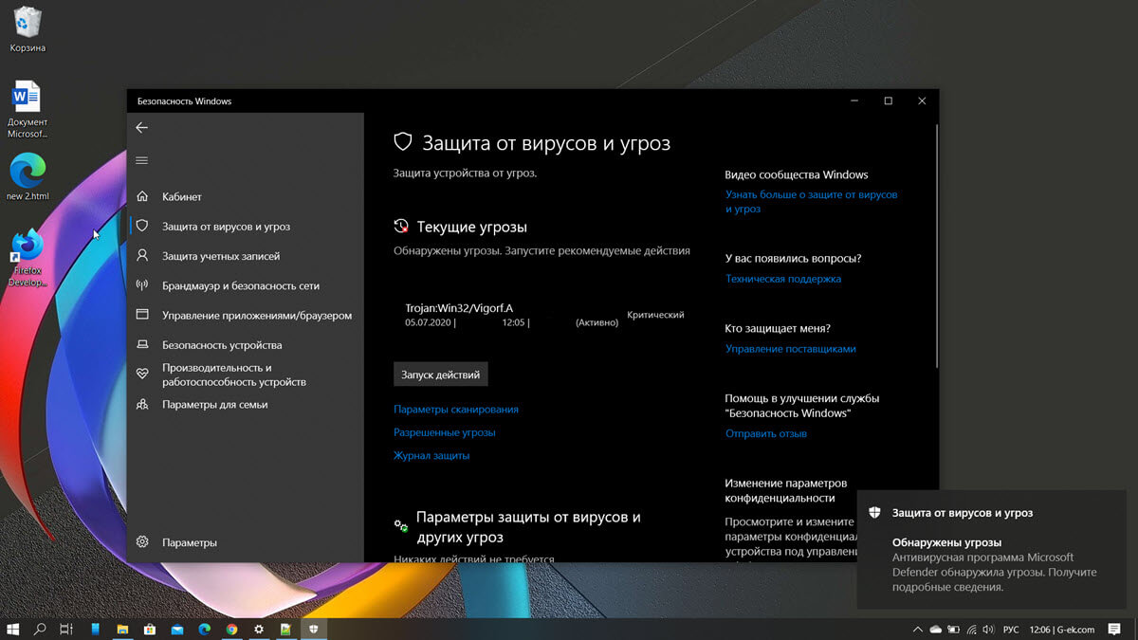Click shield icon beside page title

[403, 142]
